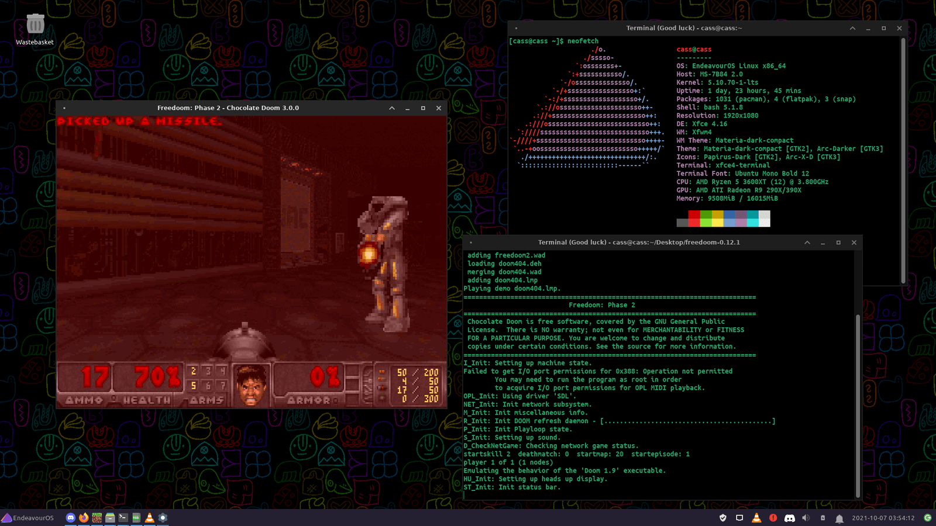Click the security shield tray icon

pyautogui.click(x=723, y=518)
